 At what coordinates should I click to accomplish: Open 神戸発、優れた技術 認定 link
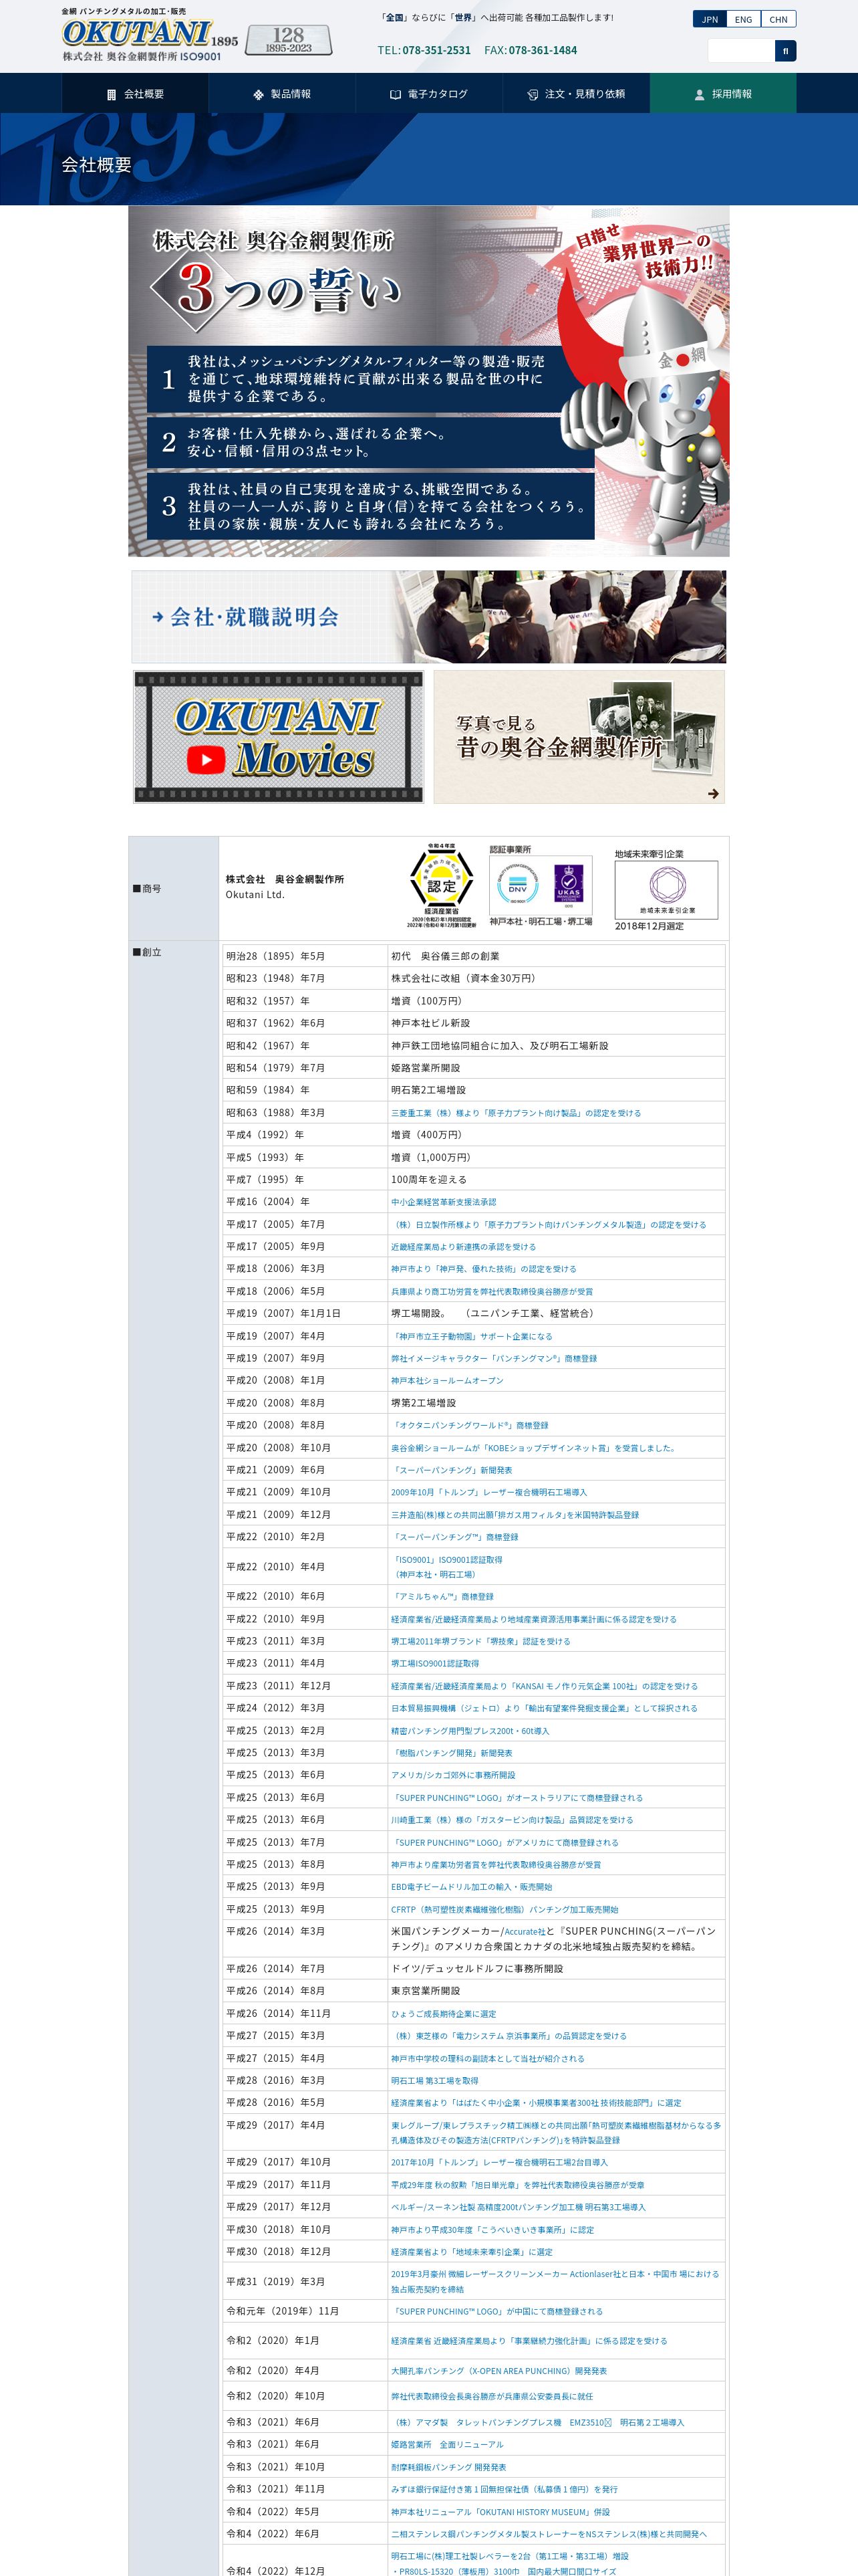(x=483, y=1269)
